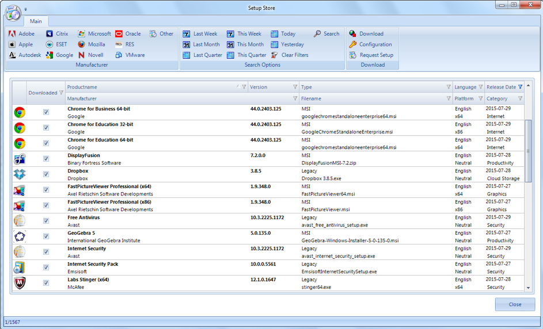The width and height of the screenshot is (543, 329).
Task: Open the quick access toolbar dropdown arrow
Action: [x=26, y=9]
